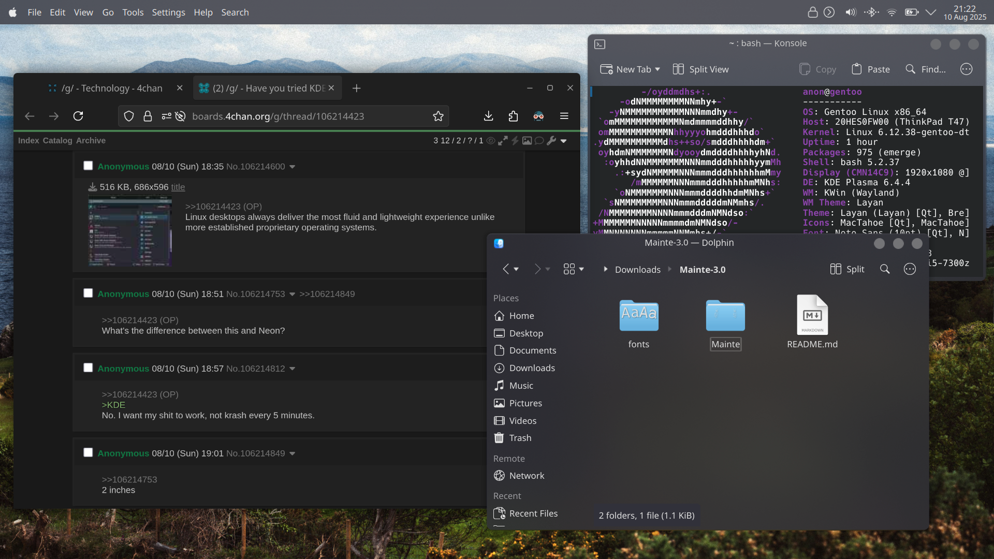The image size is (994, 559).
Task: Open post menu arrow for No.106214753
Action: pyautogui.click(x=292, y=294)
